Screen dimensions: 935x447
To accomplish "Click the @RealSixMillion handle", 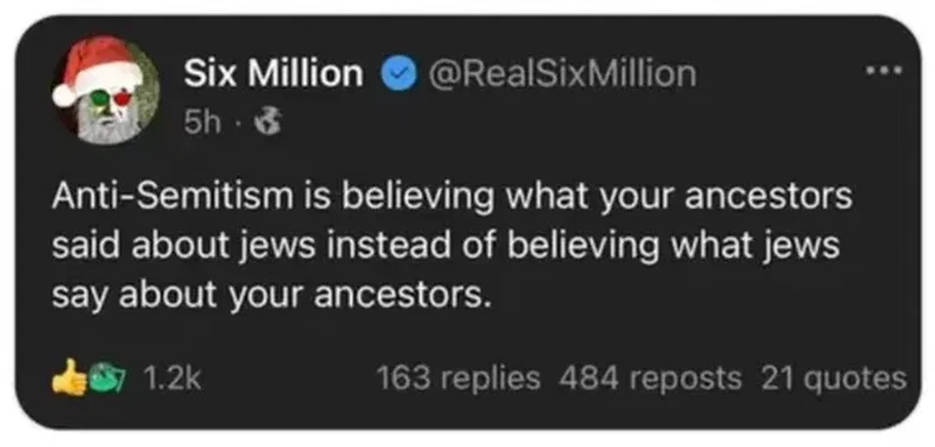I will 556,73.
